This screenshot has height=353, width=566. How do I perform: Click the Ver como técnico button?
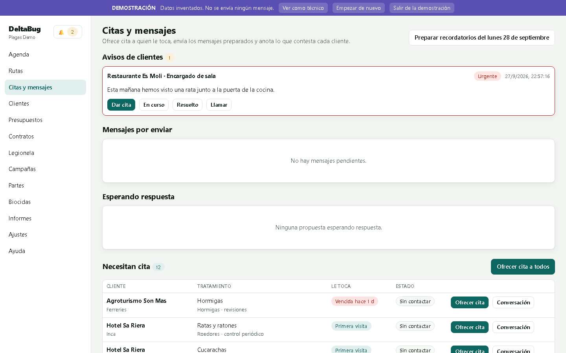(x=303, y=8)
